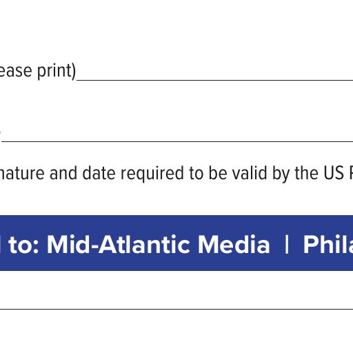
Task: Click the partial word "ease" before "print)"
Action: (x=16, y=71)
